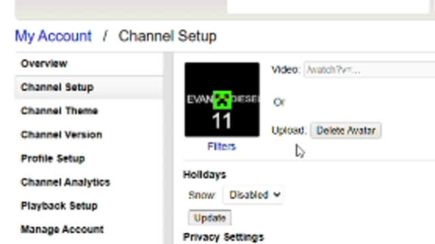Click the Snow label

(x=202, y=195)
